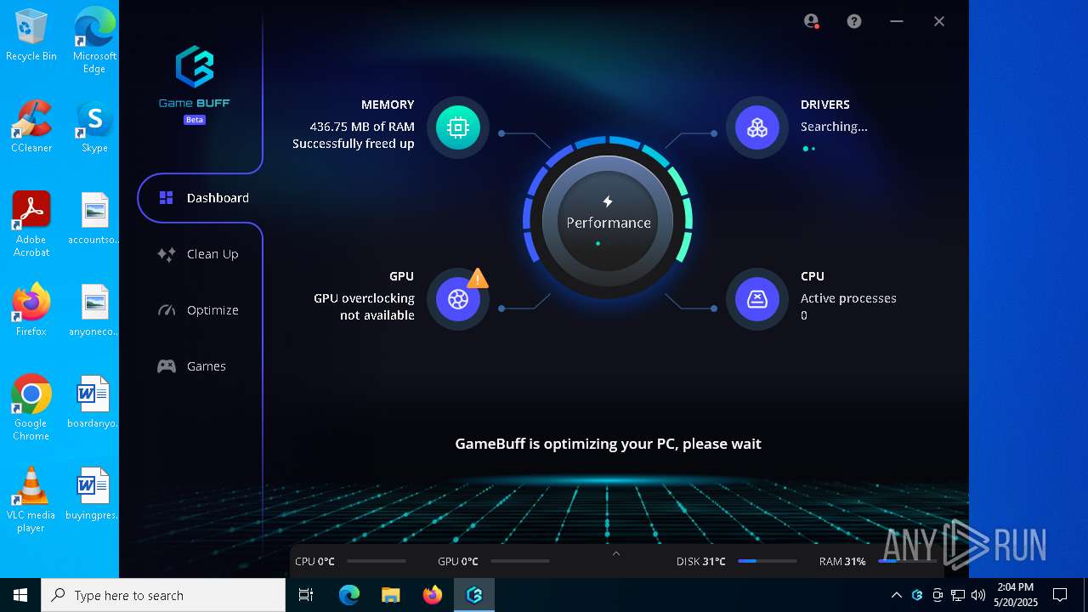The image size is (1088, 612).
Task: Open the GPU module icon
Action: 458,299
